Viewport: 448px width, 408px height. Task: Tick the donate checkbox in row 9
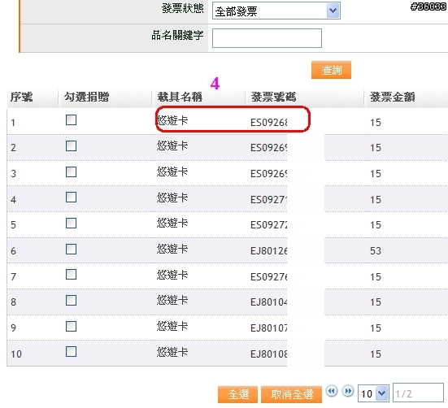pyautogui.click(x=71, y=327)
